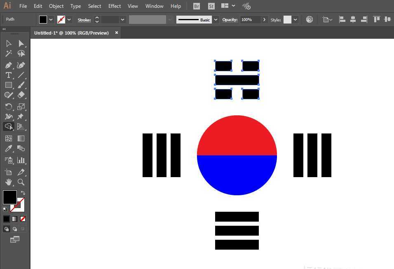Open the fill color dropdown in control bar
This screenshot has height=269, width=394.
[x=51, y=19]
